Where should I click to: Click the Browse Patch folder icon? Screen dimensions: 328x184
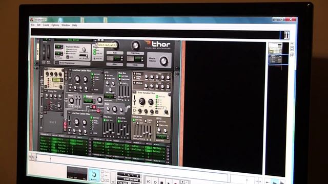pyautogui.click(x=99, y=40)
